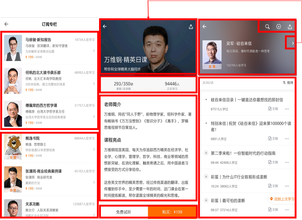Viewport: 302px width, 220px height.
Task: Tap 何帆 portrait thumbnail
Action: click(13, 81)
